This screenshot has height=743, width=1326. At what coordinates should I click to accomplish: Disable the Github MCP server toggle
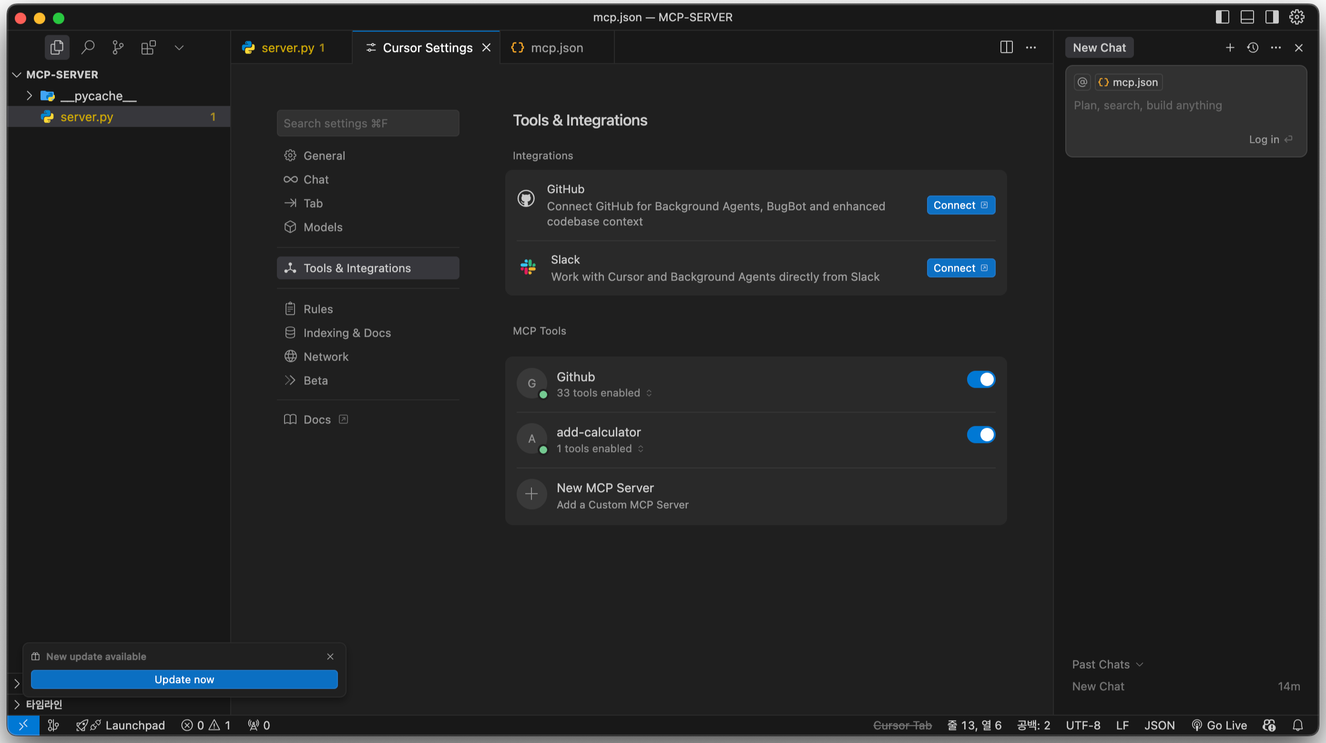click(x=980, y=380)
